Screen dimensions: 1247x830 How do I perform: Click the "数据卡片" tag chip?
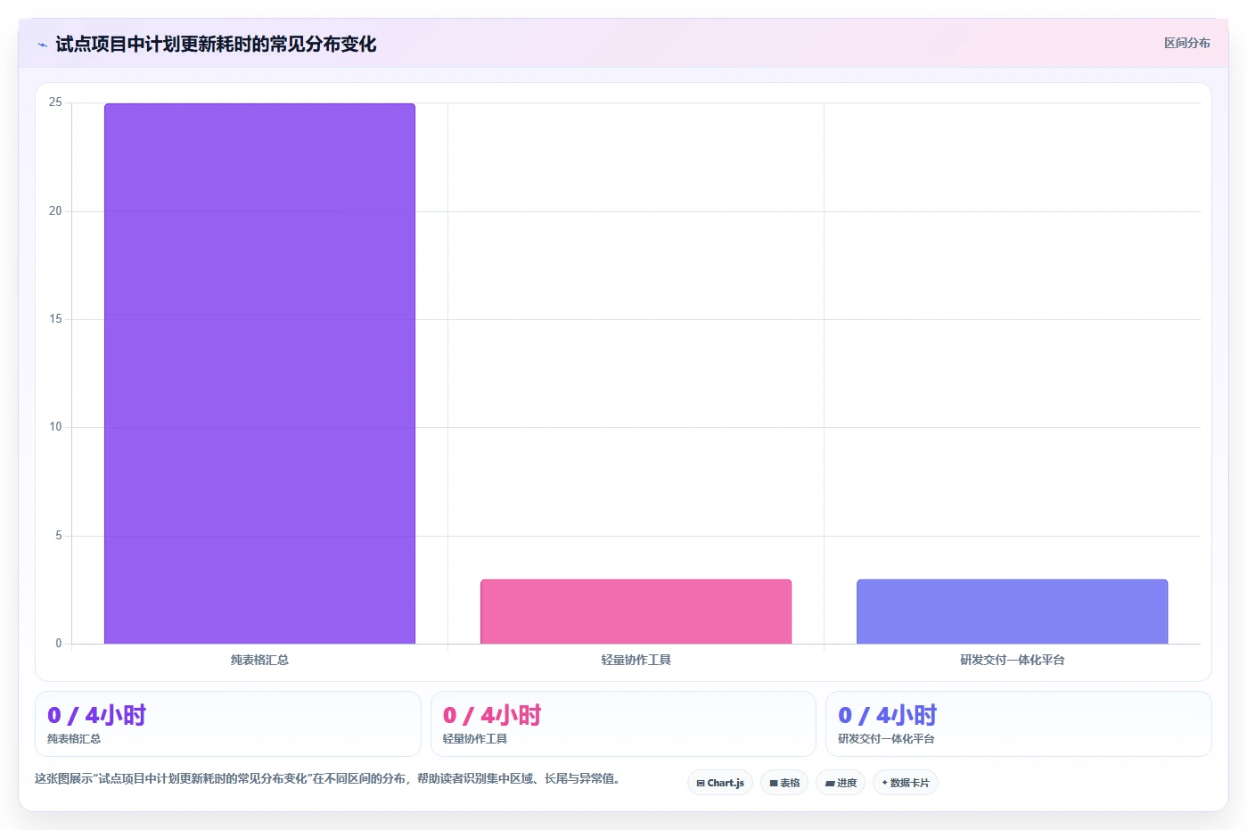point(906,783)
